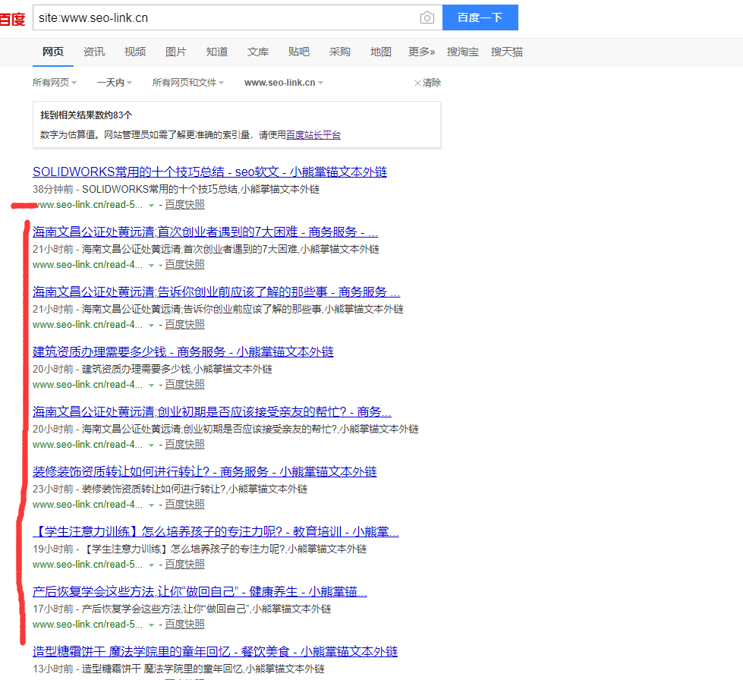The image size is (743, 680).
Task: Switch to the 文库 tab
Action: [258, 52]
